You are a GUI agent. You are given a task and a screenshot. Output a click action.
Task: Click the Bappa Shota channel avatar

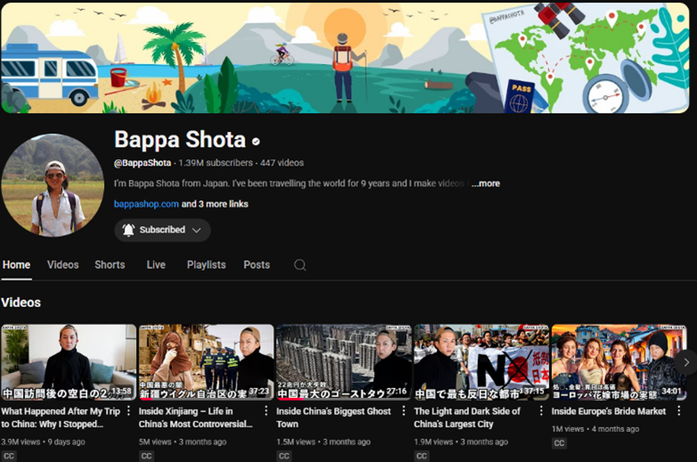click(53, 185)
